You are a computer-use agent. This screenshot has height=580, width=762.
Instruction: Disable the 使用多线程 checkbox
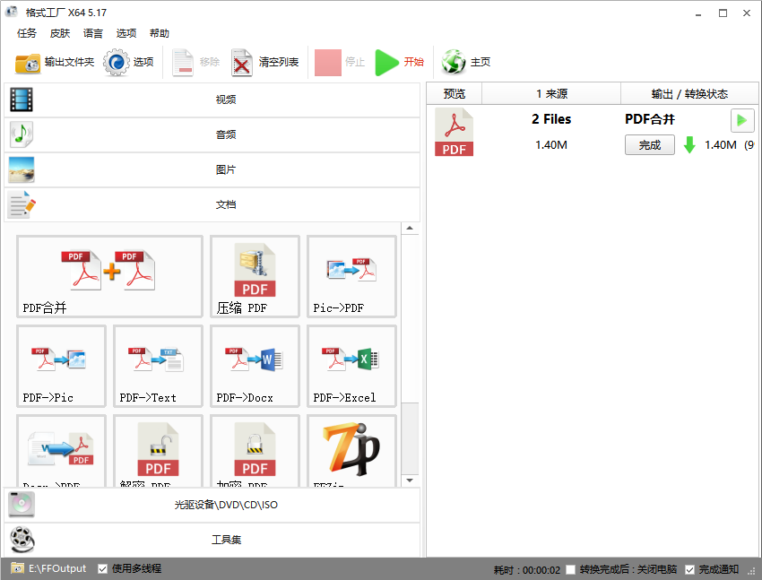point(103,568)
